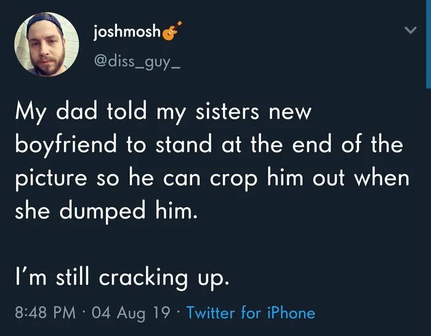Click the word "stand" in the tweet
Image resolution: width=431 pixels, height=336 pixels.
click(x=181, y=148)
